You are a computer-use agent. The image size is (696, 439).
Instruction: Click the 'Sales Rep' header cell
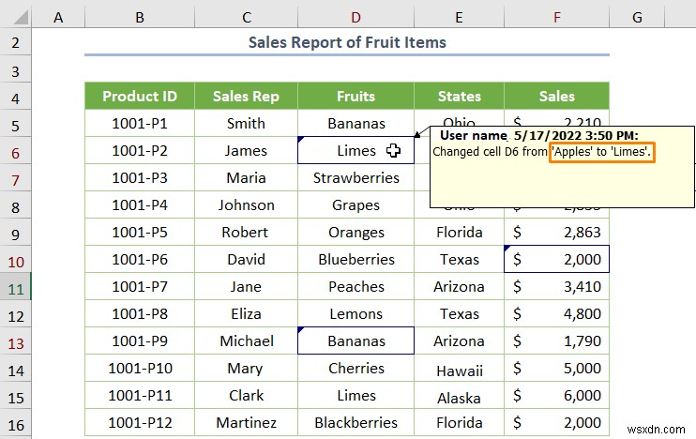point(246,96)
